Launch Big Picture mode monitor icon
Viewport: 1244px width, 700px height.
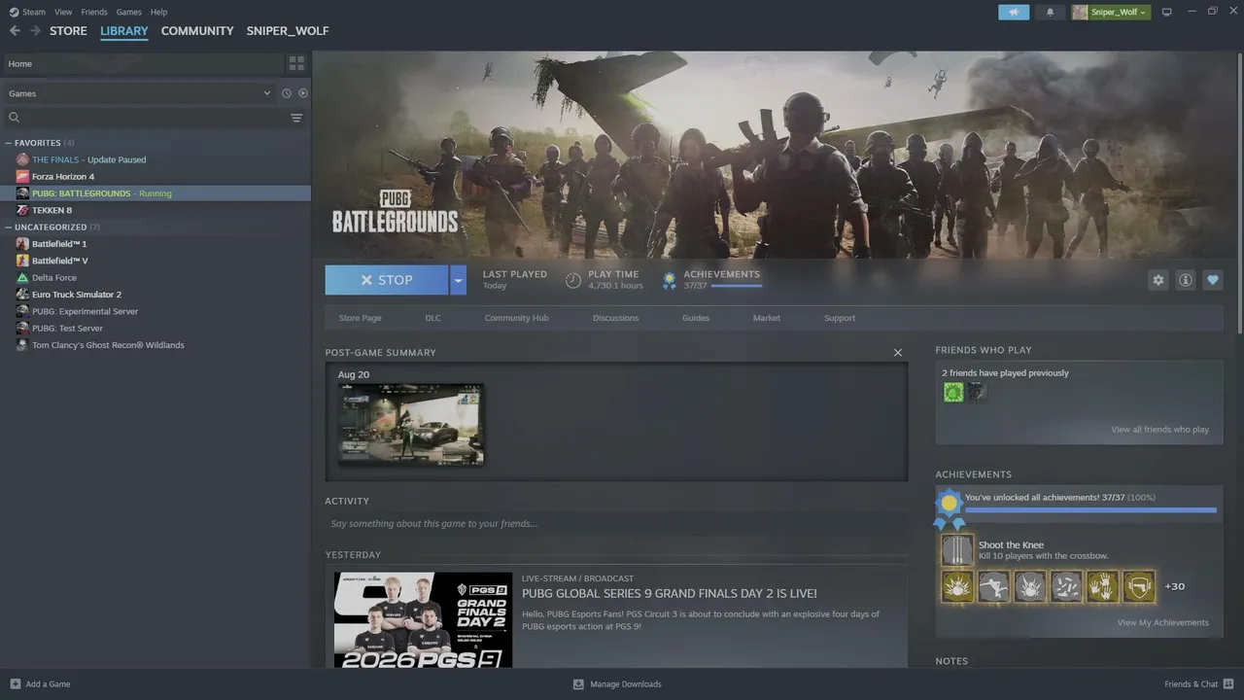[1167, 12]
